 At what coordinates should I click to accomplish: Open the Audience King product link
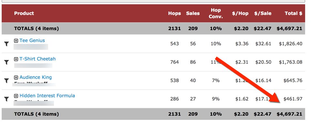pos(36,77)
